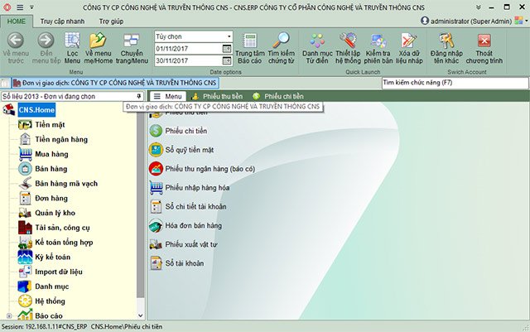
Task: Open Tìm kiếm chứng từ magnifier
Action: pos(282,47)
